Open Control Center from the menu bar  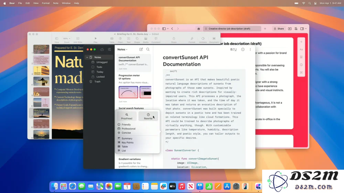point(315,3)
